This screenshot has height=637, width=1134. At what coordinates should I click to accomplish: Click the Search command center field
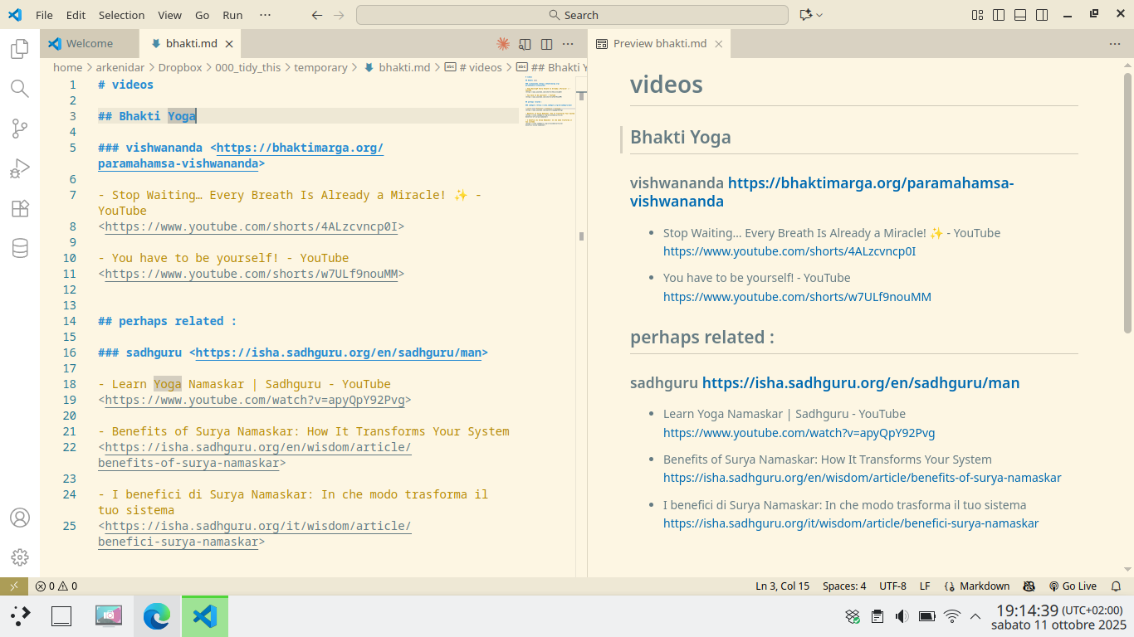[572, 15]
